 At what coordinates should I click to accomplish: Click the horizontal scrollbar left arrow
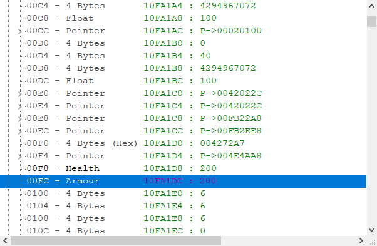pyautogui.click(x=5, y=241)
